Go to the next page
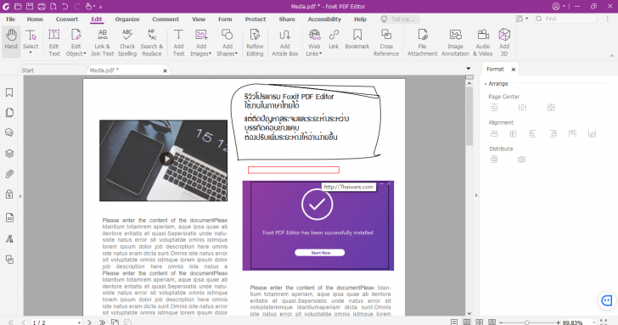Screen dimensions: 618x325 coord(89,322)
